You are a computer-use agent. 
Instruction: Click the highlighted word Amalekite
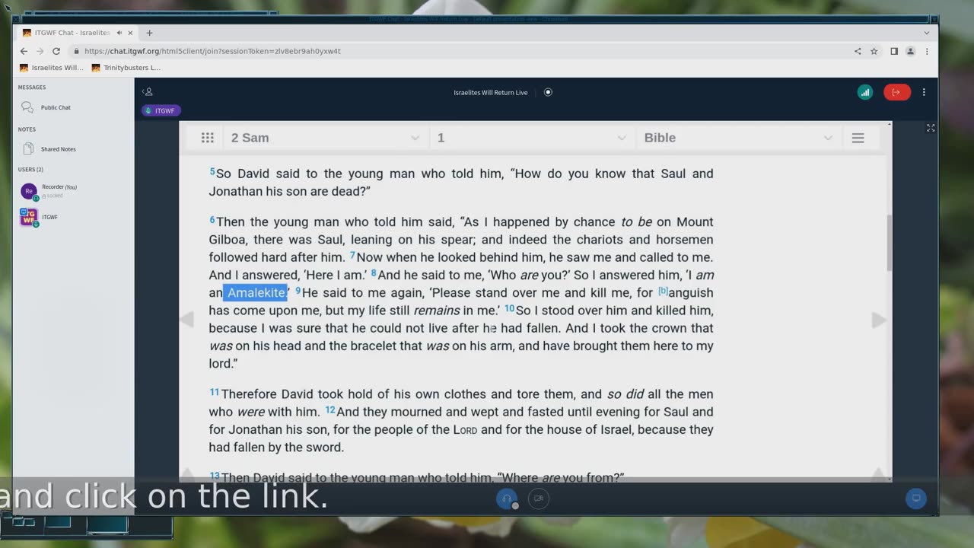[x=256, y=292]
